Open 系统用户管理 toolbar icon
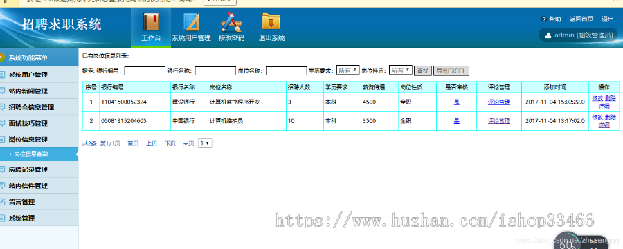623x249 pixels. [191, 22]
